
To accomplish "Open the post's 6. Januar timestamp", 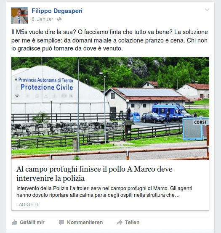I will point(42,19).
